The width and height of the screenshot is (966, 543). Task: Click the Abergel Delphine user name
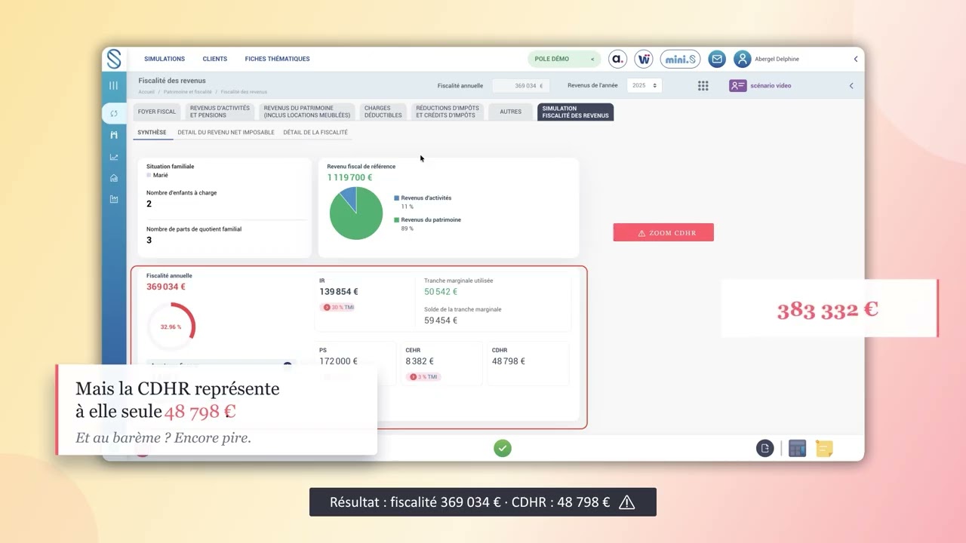pyautogui.click(x=777, y=59)
